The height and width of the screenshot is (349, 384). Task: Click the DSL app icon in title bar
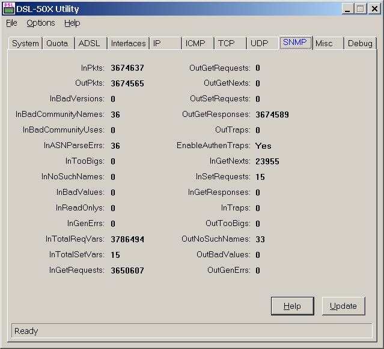(9, 8)
